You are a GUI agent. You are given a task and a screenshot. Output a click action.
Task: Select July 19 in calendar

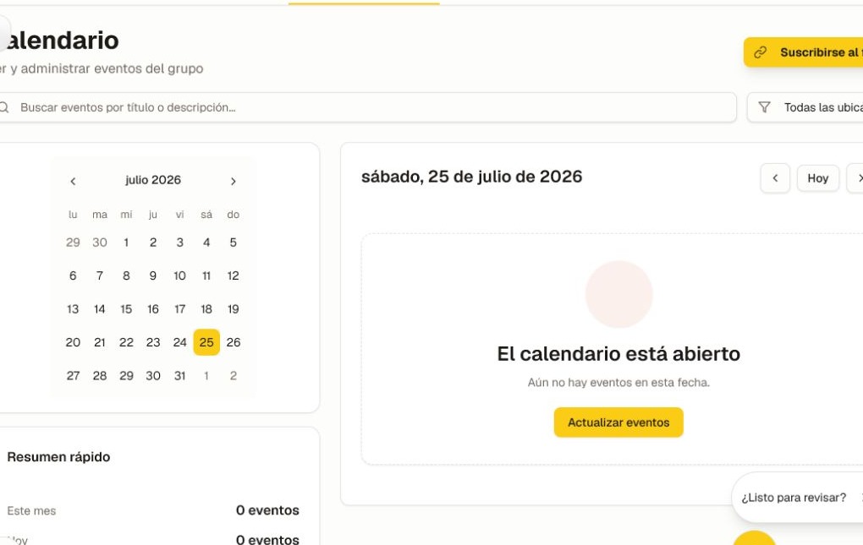(x=234, y=308)
